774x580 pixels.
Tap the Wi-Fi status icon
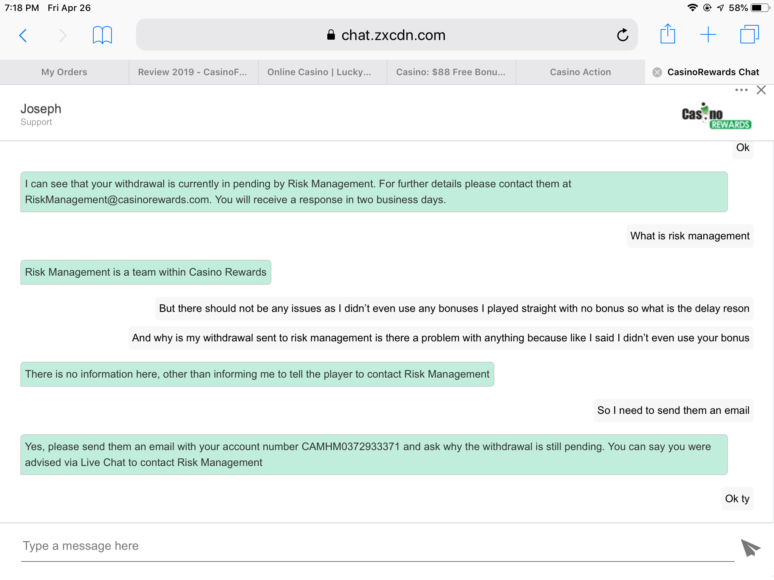692,8
